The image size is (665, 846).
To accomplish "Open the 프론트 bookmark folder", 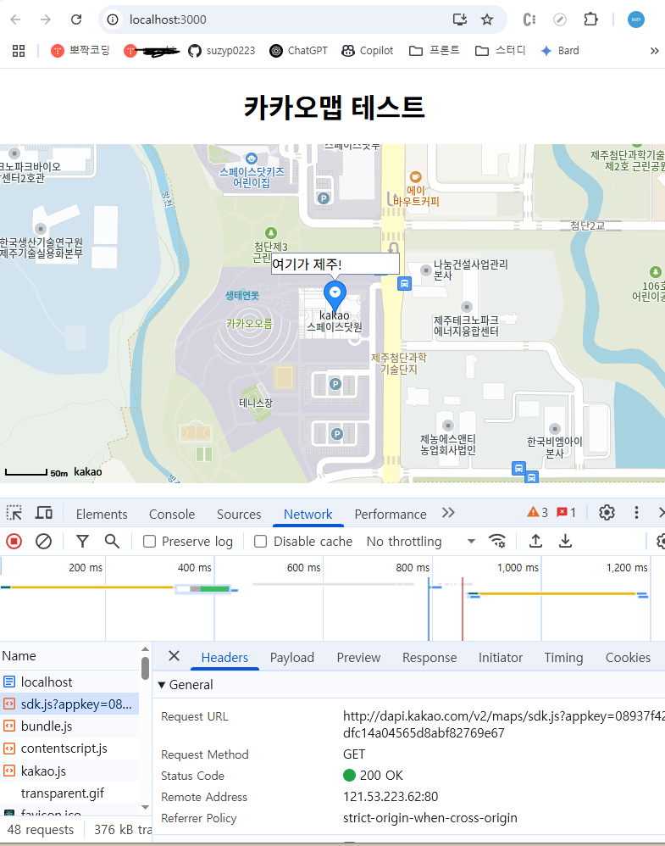I will tap(435, 51).
